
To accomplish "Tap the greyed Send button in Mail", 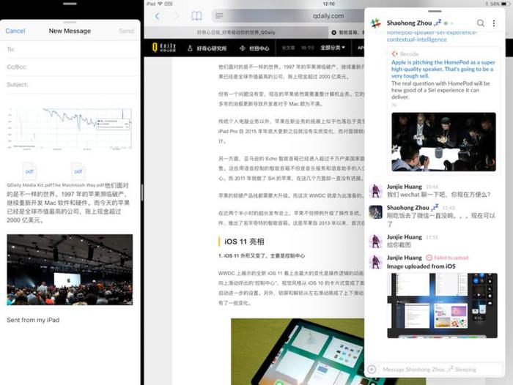I will [x=126, y=31].
